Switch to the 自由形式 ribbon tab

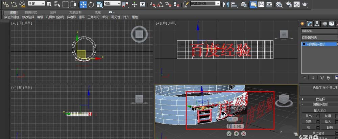pyautogui.click(x=31, y=12)
